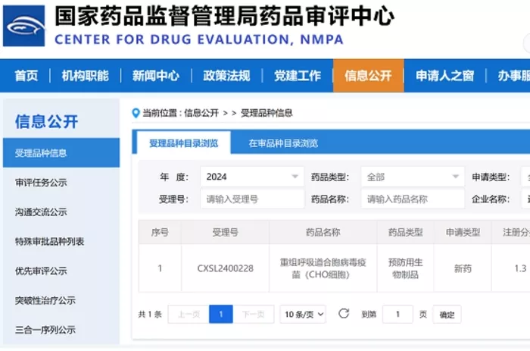
Task: Switch to 受理品种目录浏览 tab
Action: (x=183, y=143)
